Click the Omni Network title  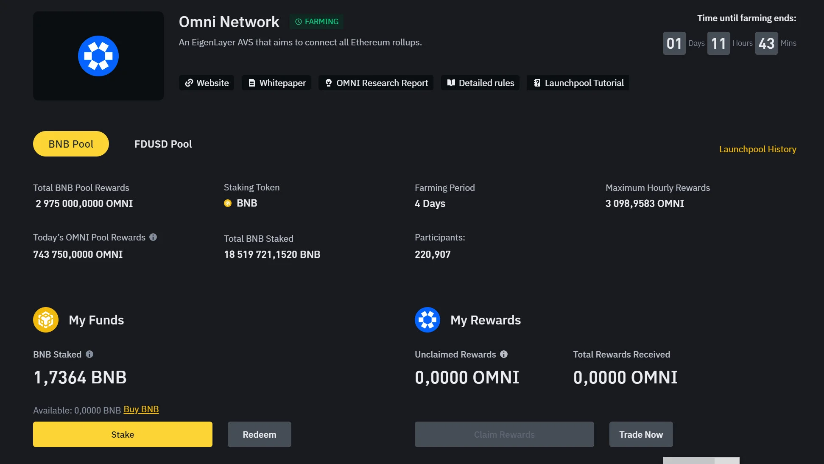pyautogui.click(x=229, y=22)
